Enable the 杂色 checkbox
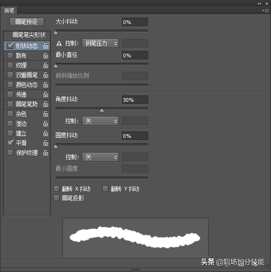271x272 pixels. point(10,114)
